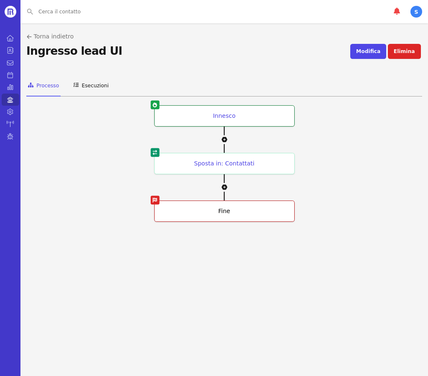Switch to the Processo tab

pos(43,86)
